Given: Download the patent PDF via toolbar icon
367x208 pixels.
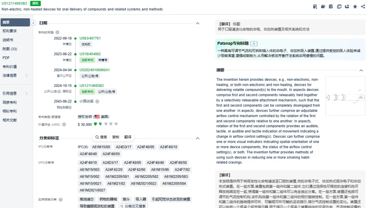Looking at the screenshot, I should (315, 6).
